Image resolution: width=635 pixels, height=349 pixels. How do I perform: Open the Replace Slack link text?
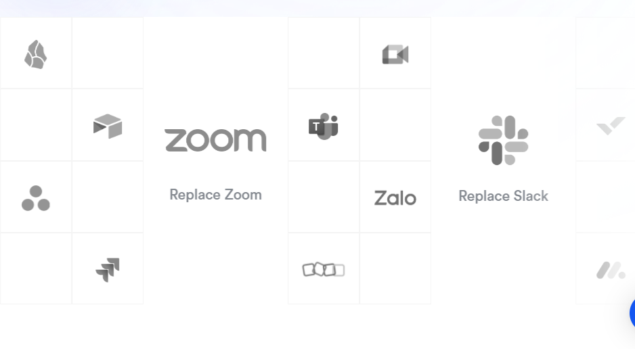point(504,196)
